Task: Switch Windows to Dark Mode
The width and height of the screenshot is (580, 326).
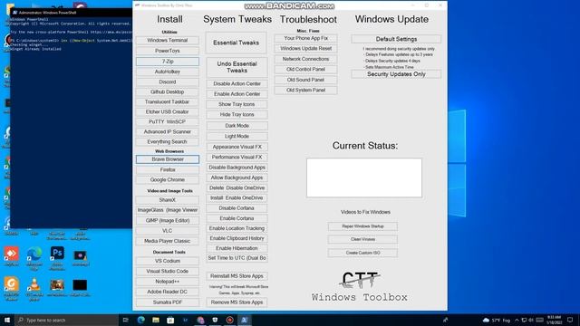Action: (x=237, y=126)
